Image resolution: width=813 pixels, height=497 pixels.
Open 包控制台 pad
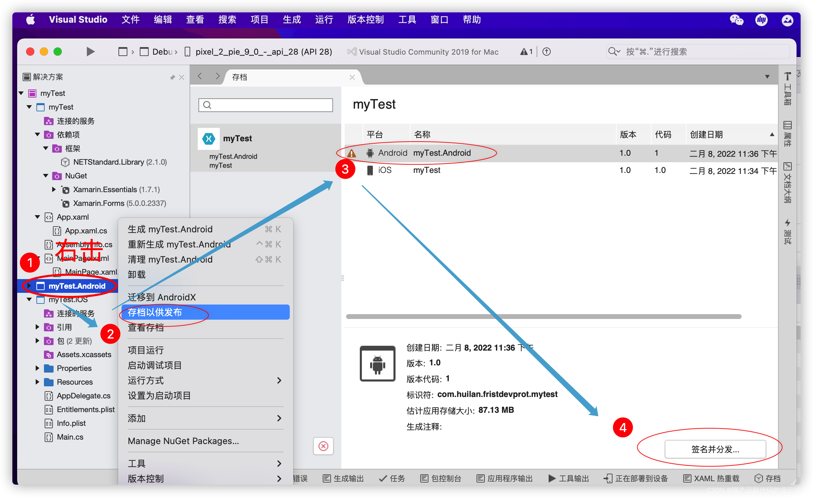(440, 478)
